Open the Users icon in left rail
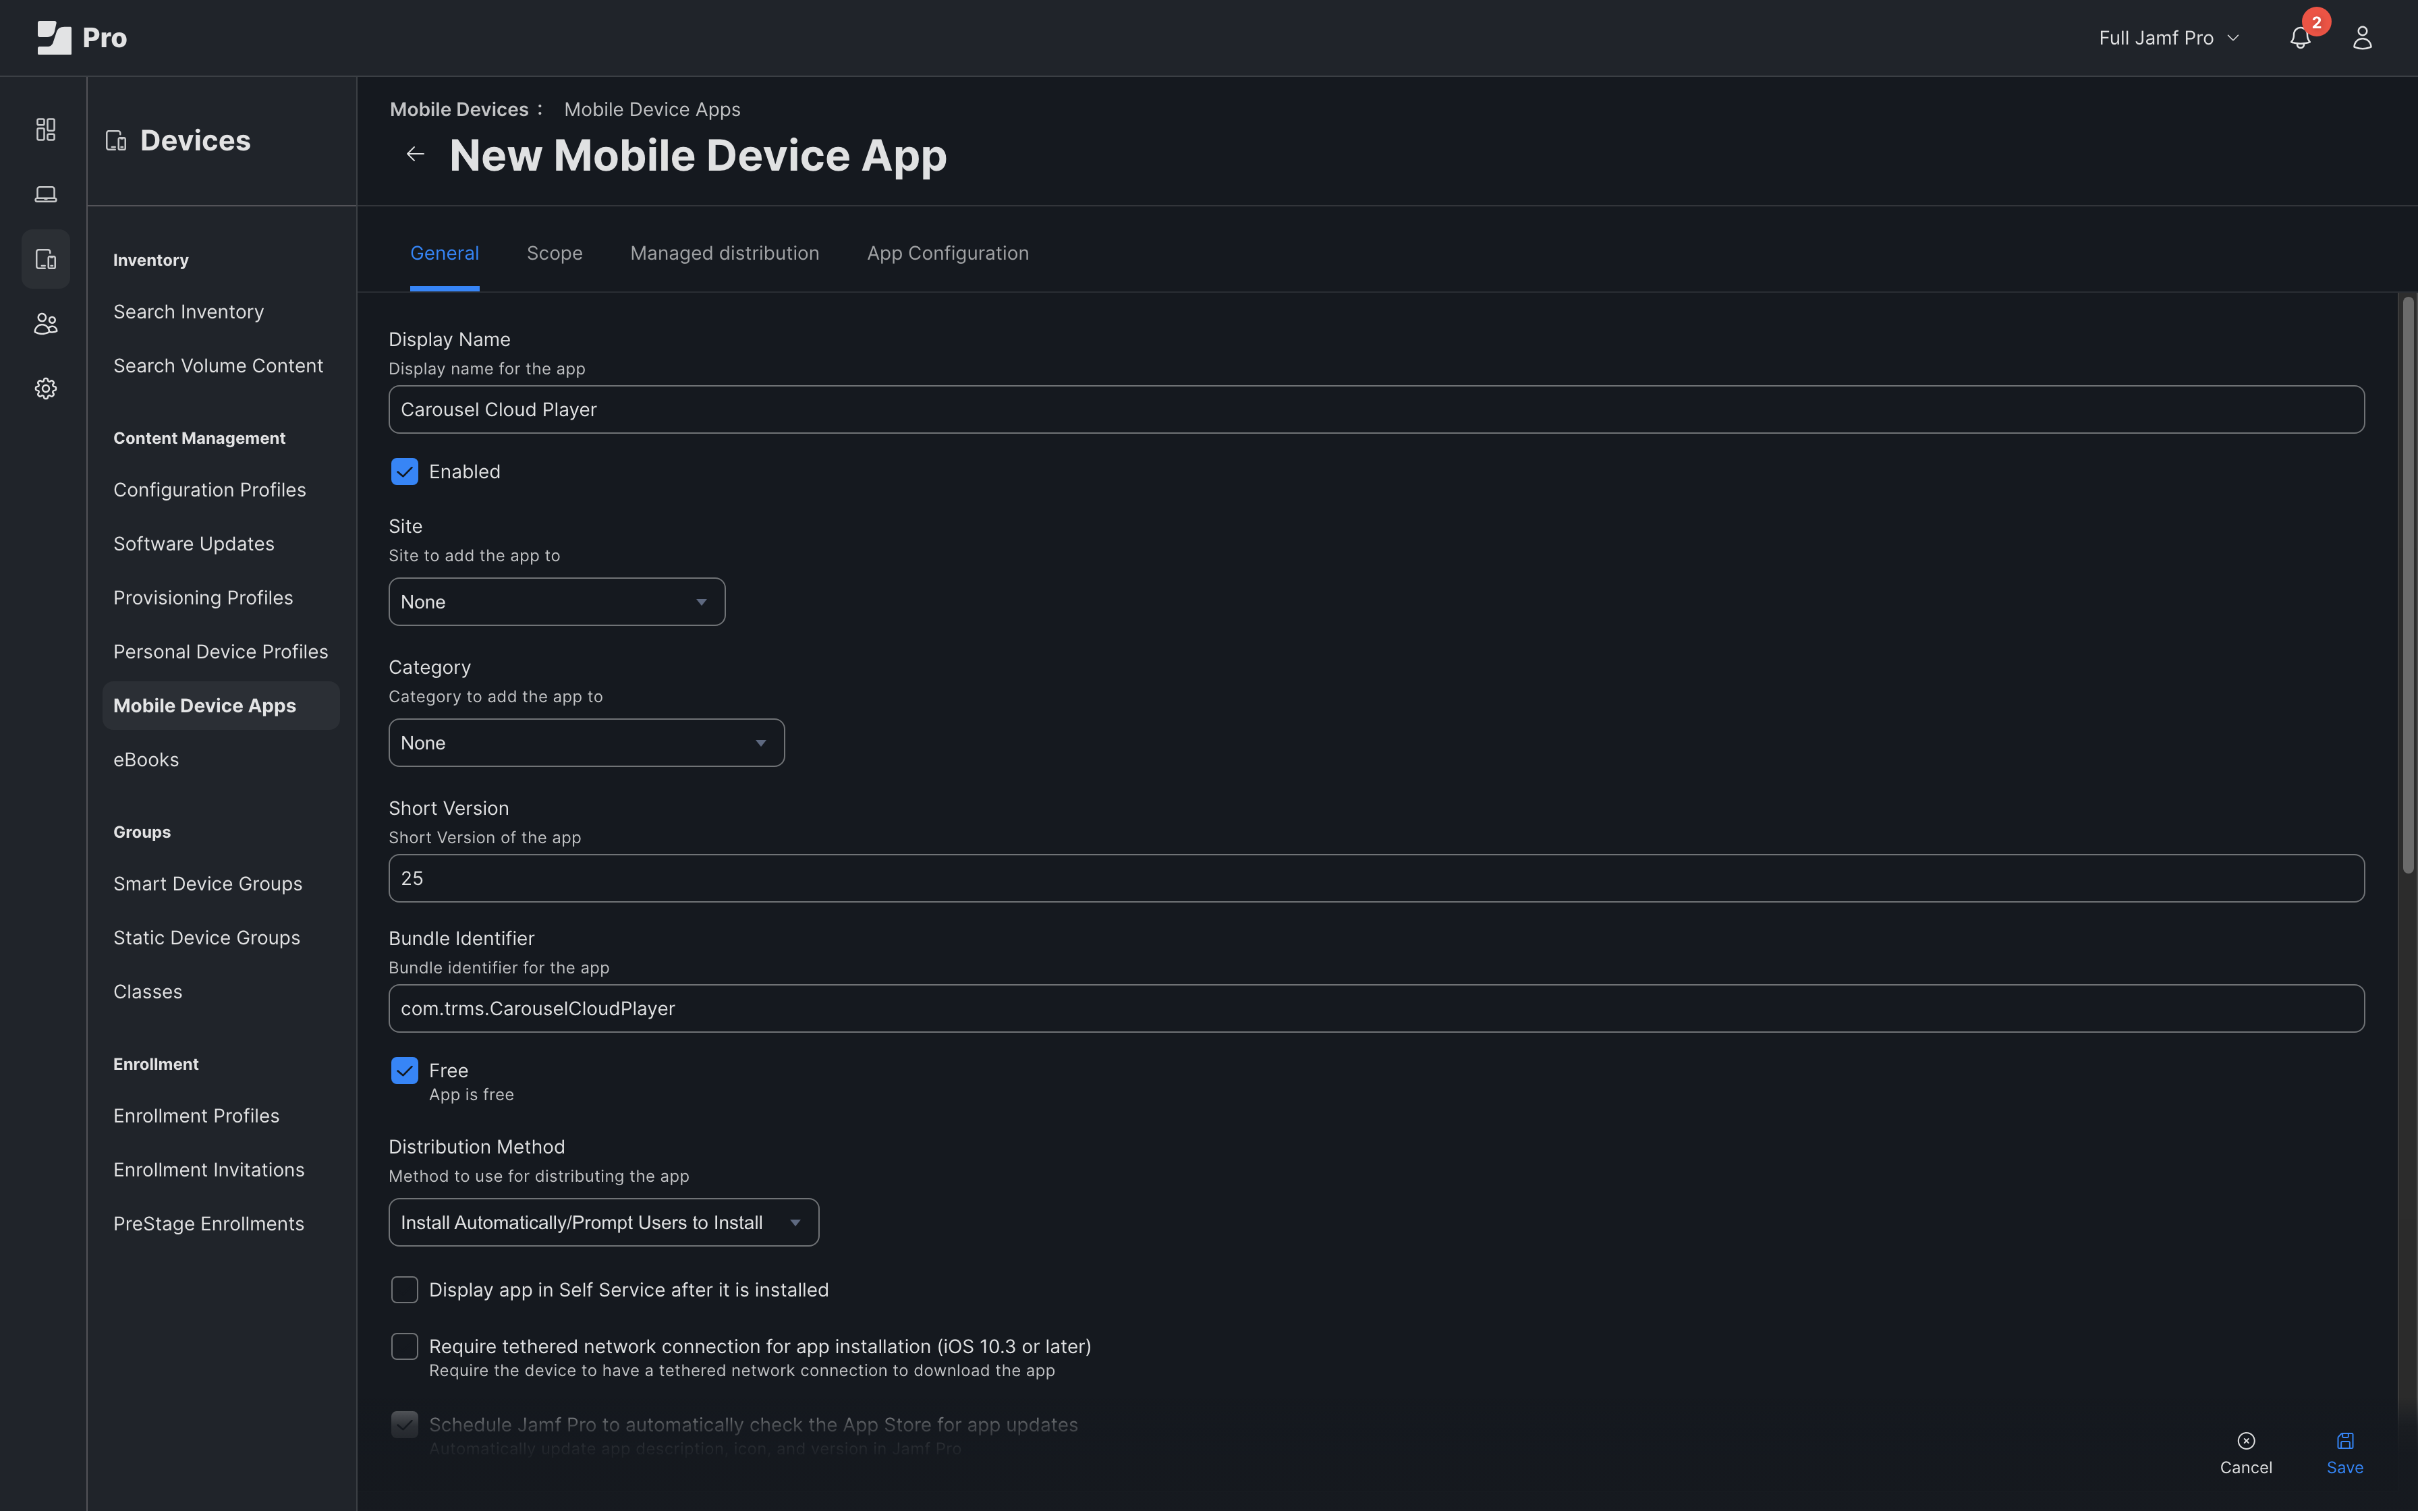Screen dimensions: 2418x1511 pos(46,324)
